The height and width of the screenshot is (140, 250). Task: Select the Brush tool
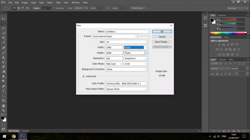[4, 52]
